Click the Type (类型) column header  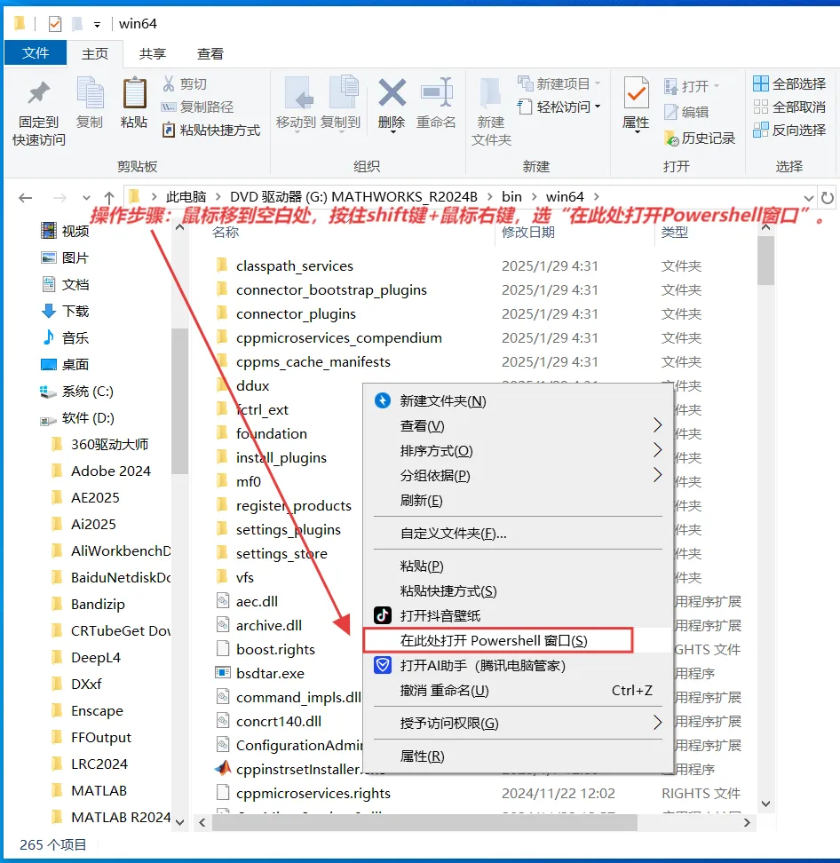(674, 233)
